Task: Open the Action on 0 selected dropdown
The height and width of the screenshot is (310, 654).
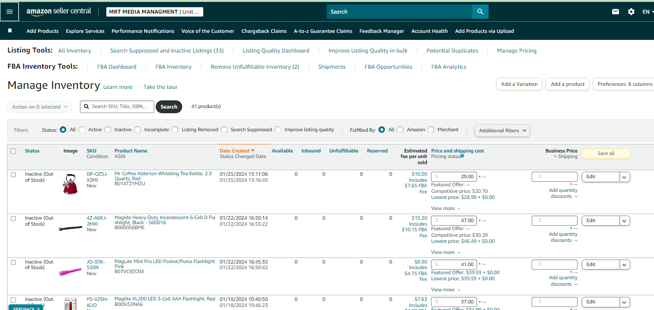Action: click(x=39, y=107)
